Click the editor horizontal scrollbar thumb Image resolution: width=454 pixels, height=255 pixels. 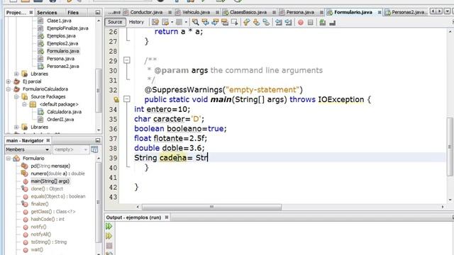pyautogui.click(x=211, y=207)
